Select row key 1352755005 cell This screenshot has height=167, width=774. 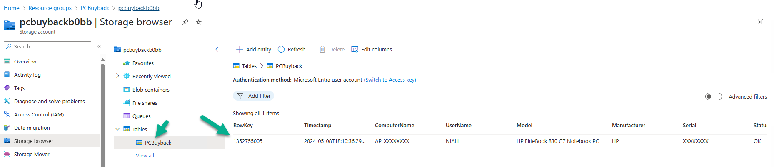point(248,141)
